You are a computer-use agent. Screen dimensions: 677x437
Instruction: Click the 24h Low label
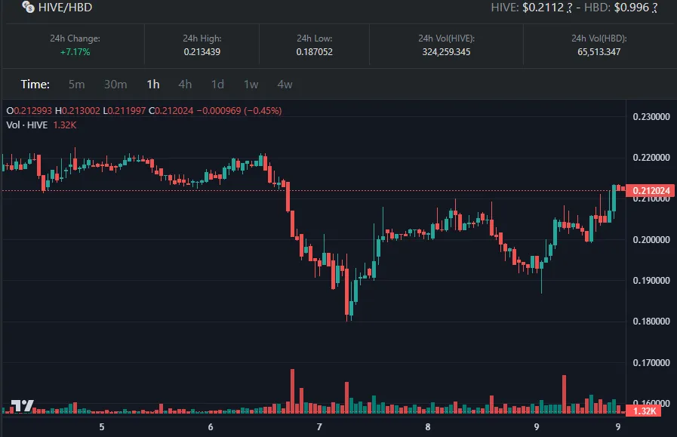coord(314,38)
